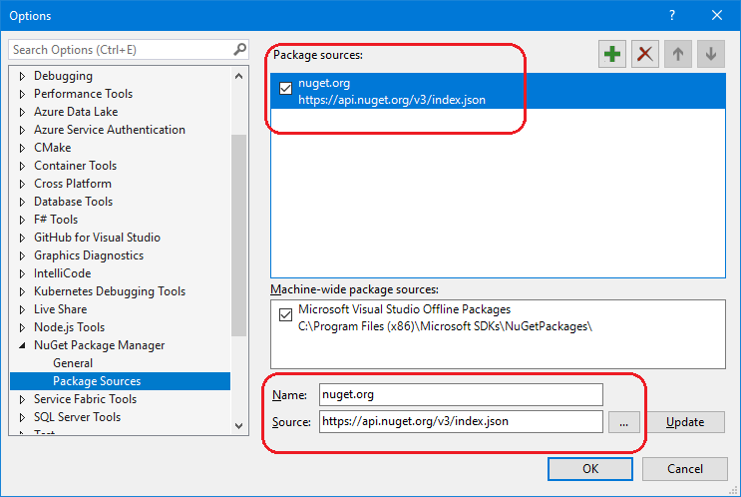The image size is (741, 497).
Task: Toggle Microsoft Visual Studio Offline Packages checkbox
Action: coord(285,314)
